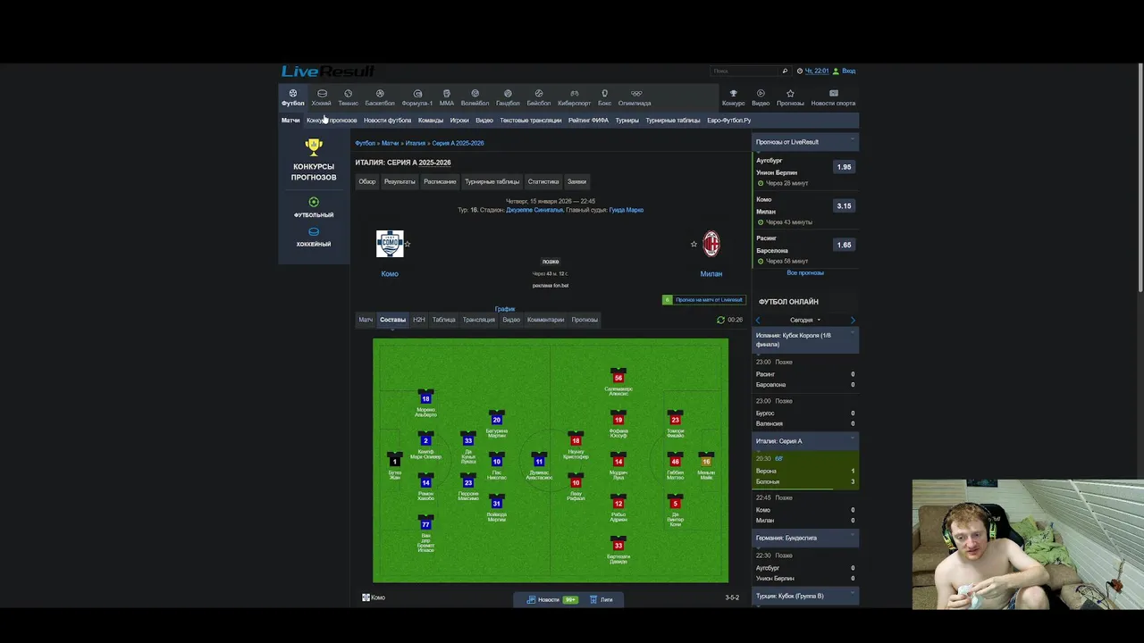Open the Лиги bottom button

[601, 599]
